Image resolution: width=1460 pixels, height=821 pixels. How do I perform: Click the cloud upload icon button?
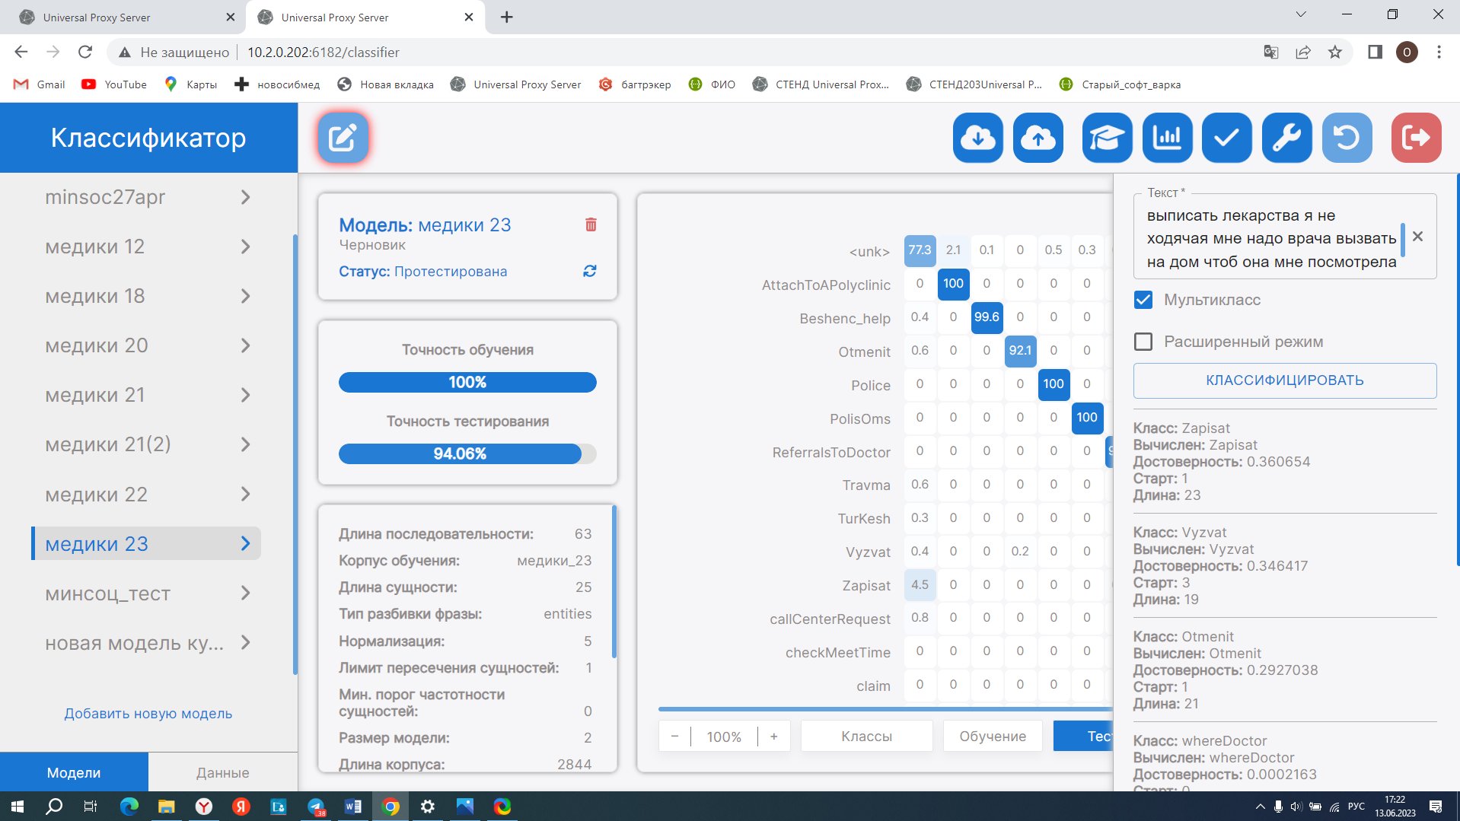1038,138
